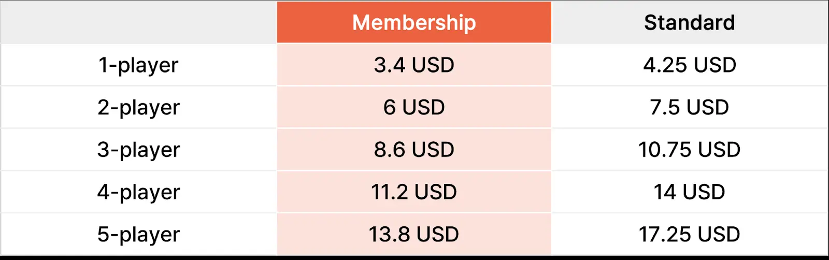Select the 2-player row label
829x260 pixels.
click(138, 108)
